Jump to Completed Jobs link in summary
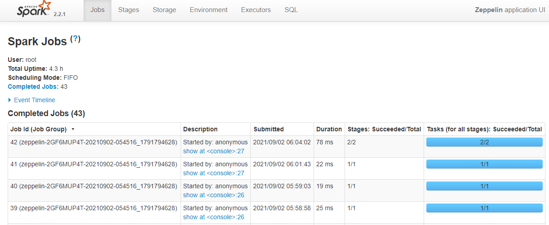 coord(33,87)
